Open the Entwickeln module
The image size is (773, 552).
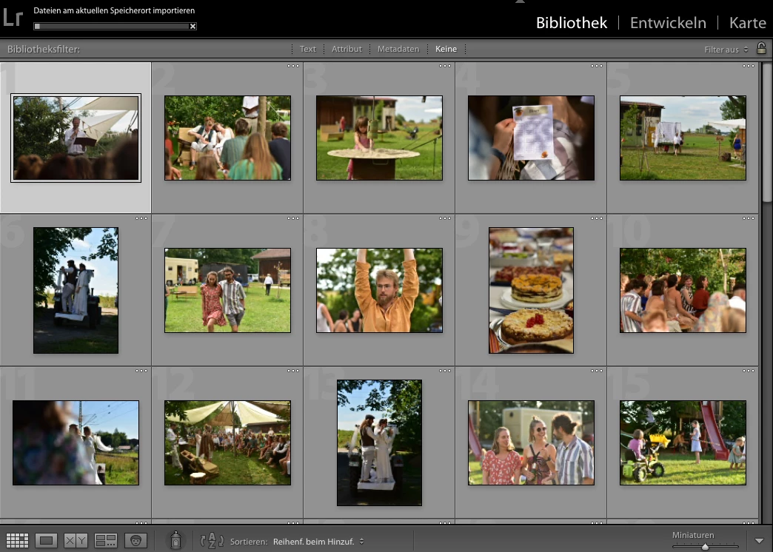point(668,23)
